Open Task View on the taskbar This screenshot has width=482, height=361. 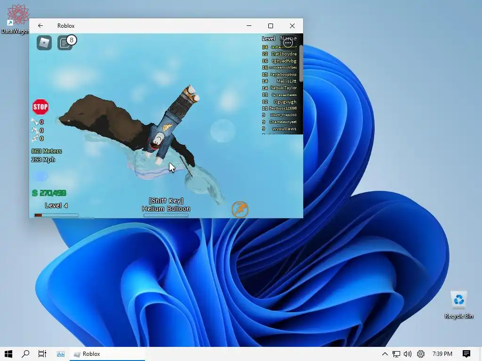point(42,354)
